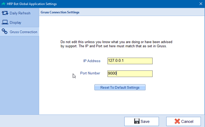Switch to the Display settings tab
Image resolution: width=205 pixels, height=127 pixels.
point(19,22)
